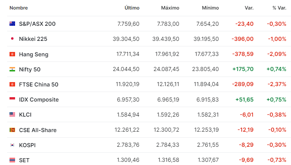This screenshot has width=291, height=165.
Task: Click the Malaysia flag icon next to KLCI
Action: [12, 114]
